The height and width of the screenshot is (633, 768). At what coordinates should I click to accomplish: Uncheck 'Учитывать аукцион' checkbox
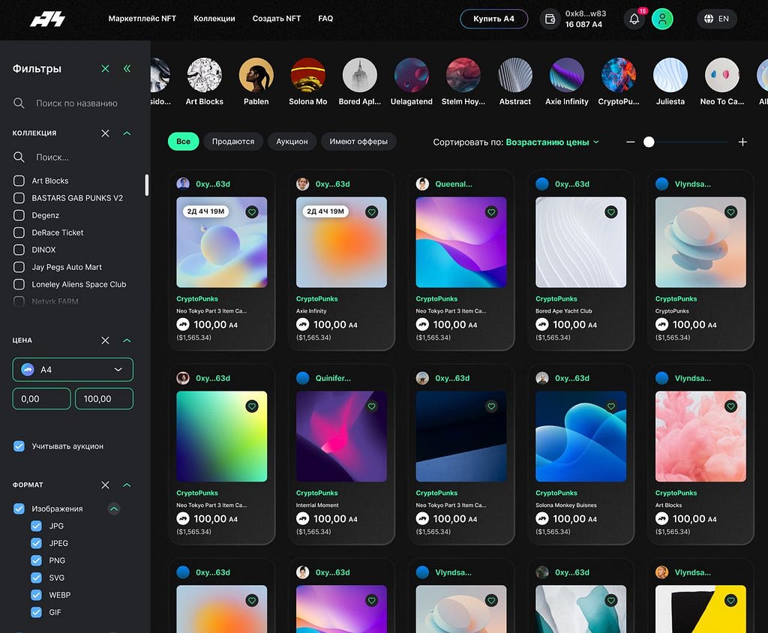(x=19, y=446)
